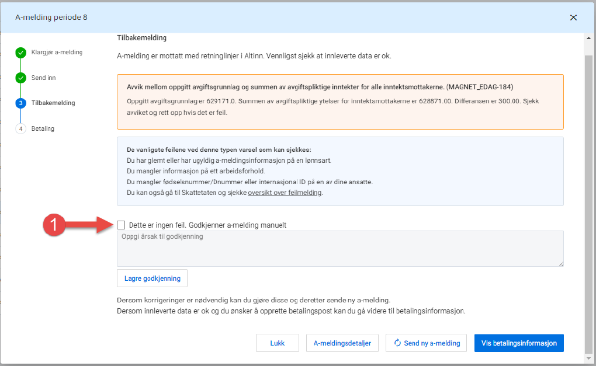Open A-meldingsdetaljer
Viewport: 596px width, 366px height.
342,343
